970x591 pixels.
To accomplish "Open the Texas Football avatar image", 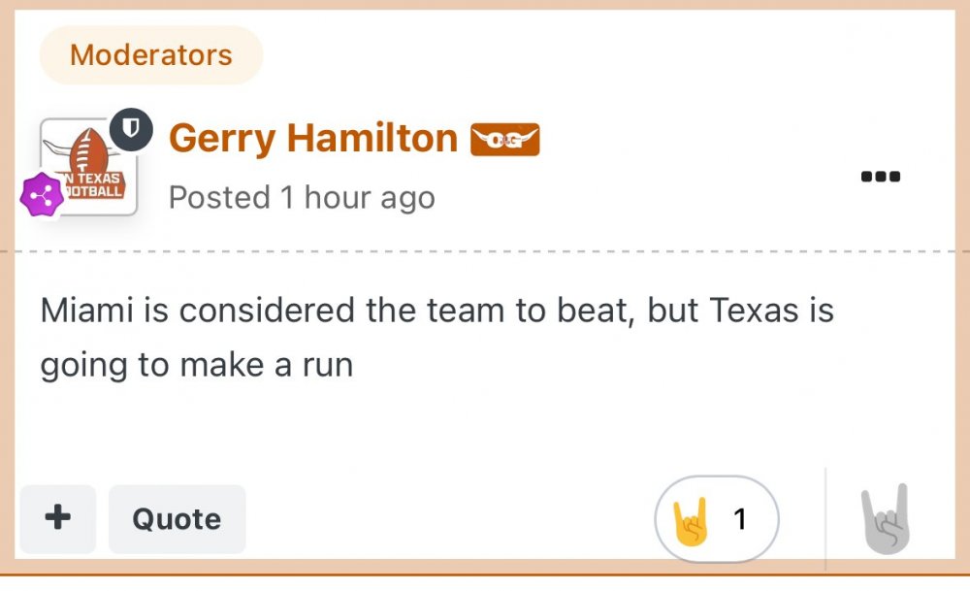I will (89, 166).
